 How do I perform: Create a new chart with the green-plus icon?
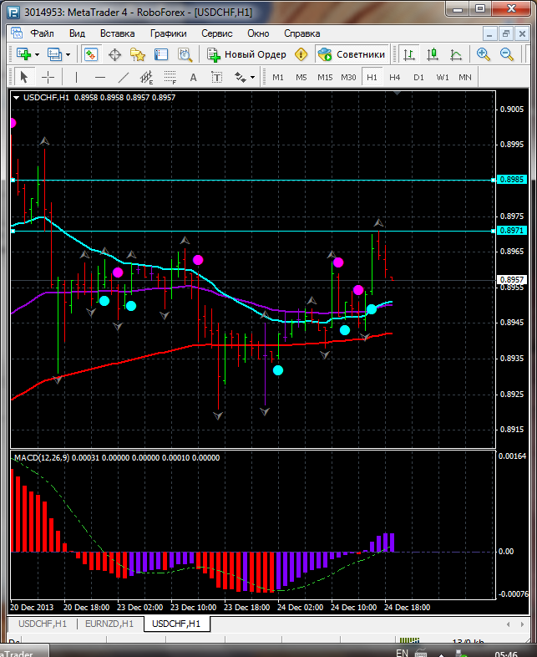pyautogui.click(x=24, y=54)
